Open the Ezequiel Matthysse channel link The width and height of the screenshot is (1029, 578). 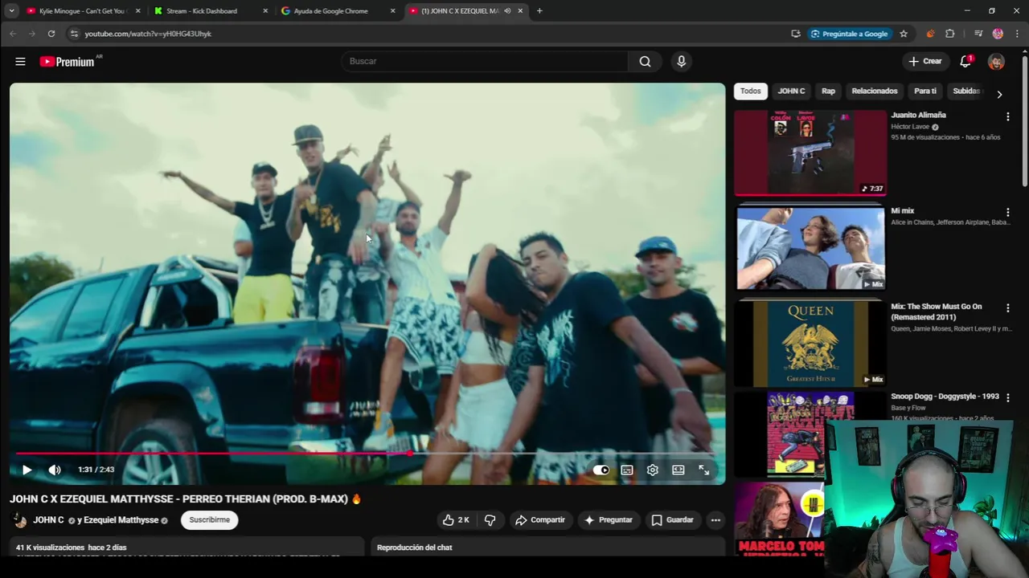(x=121, y=520)
